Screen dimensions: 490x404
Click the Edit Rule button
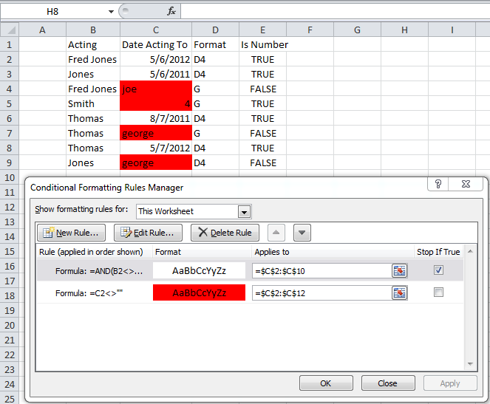[x=148, y=233]
